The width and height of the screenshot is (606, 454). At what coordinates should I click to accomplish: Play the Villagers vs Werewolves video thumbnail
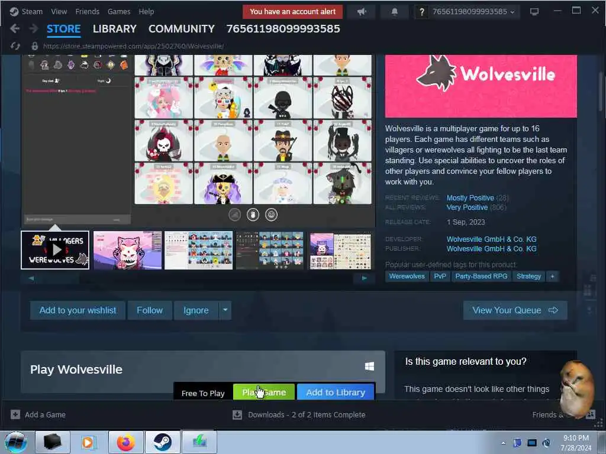(x=55, y=250)
